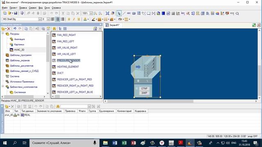Click the zoom out magnifier icon
262x147 pixels.
click(100, 13)
